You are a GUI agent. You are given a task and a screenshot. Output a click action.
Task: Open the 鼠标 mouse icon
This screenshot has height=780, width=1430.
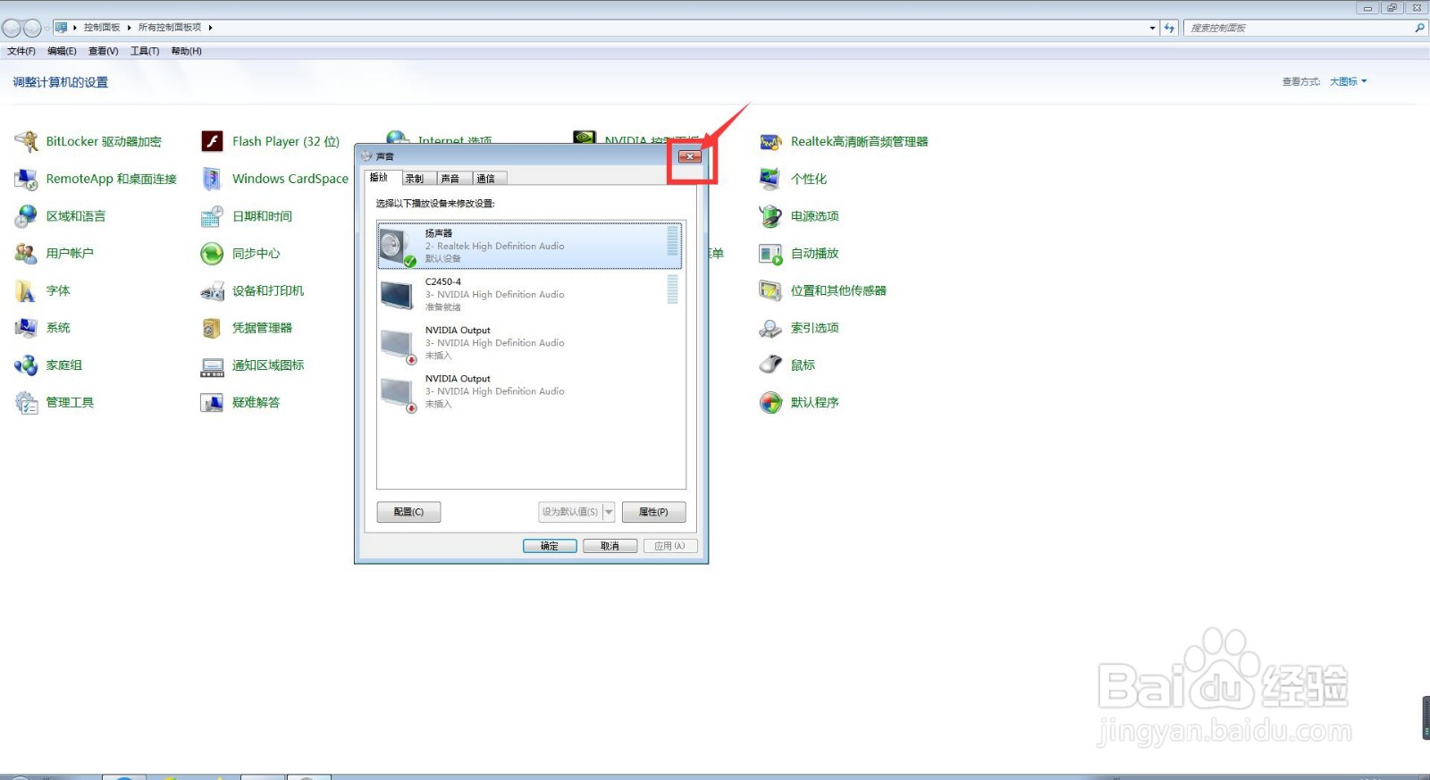click(x=770, y=365)
